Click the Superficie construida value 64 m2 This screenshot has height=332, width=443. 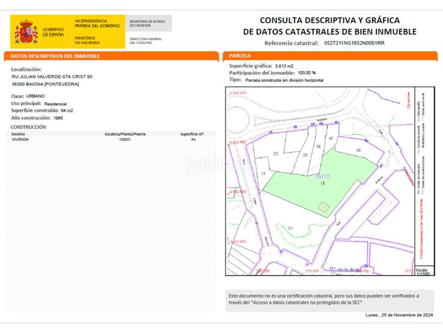tap(66, 111)
